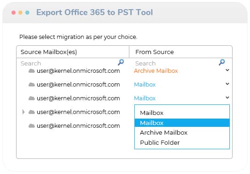Viewport: 250px width, 174px height.
Task: Open the Archive Mailbox dropdown chevron
Action: [228, 70]
